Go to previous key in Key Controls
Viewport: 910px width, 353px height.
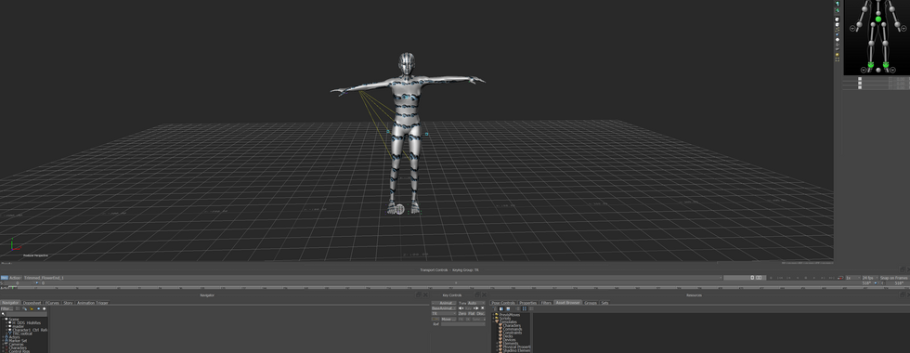tap(461, 308)
